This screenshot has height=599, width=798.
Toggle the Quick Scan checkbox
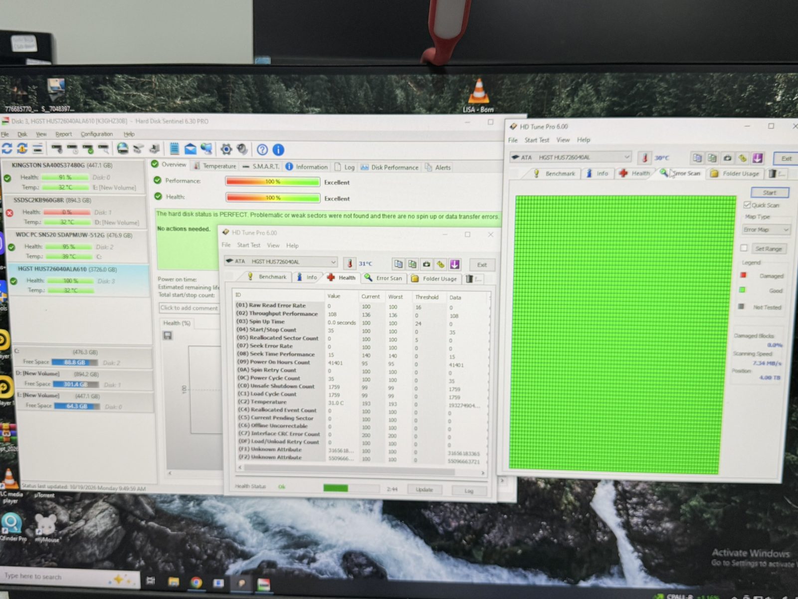pos(747,205)
